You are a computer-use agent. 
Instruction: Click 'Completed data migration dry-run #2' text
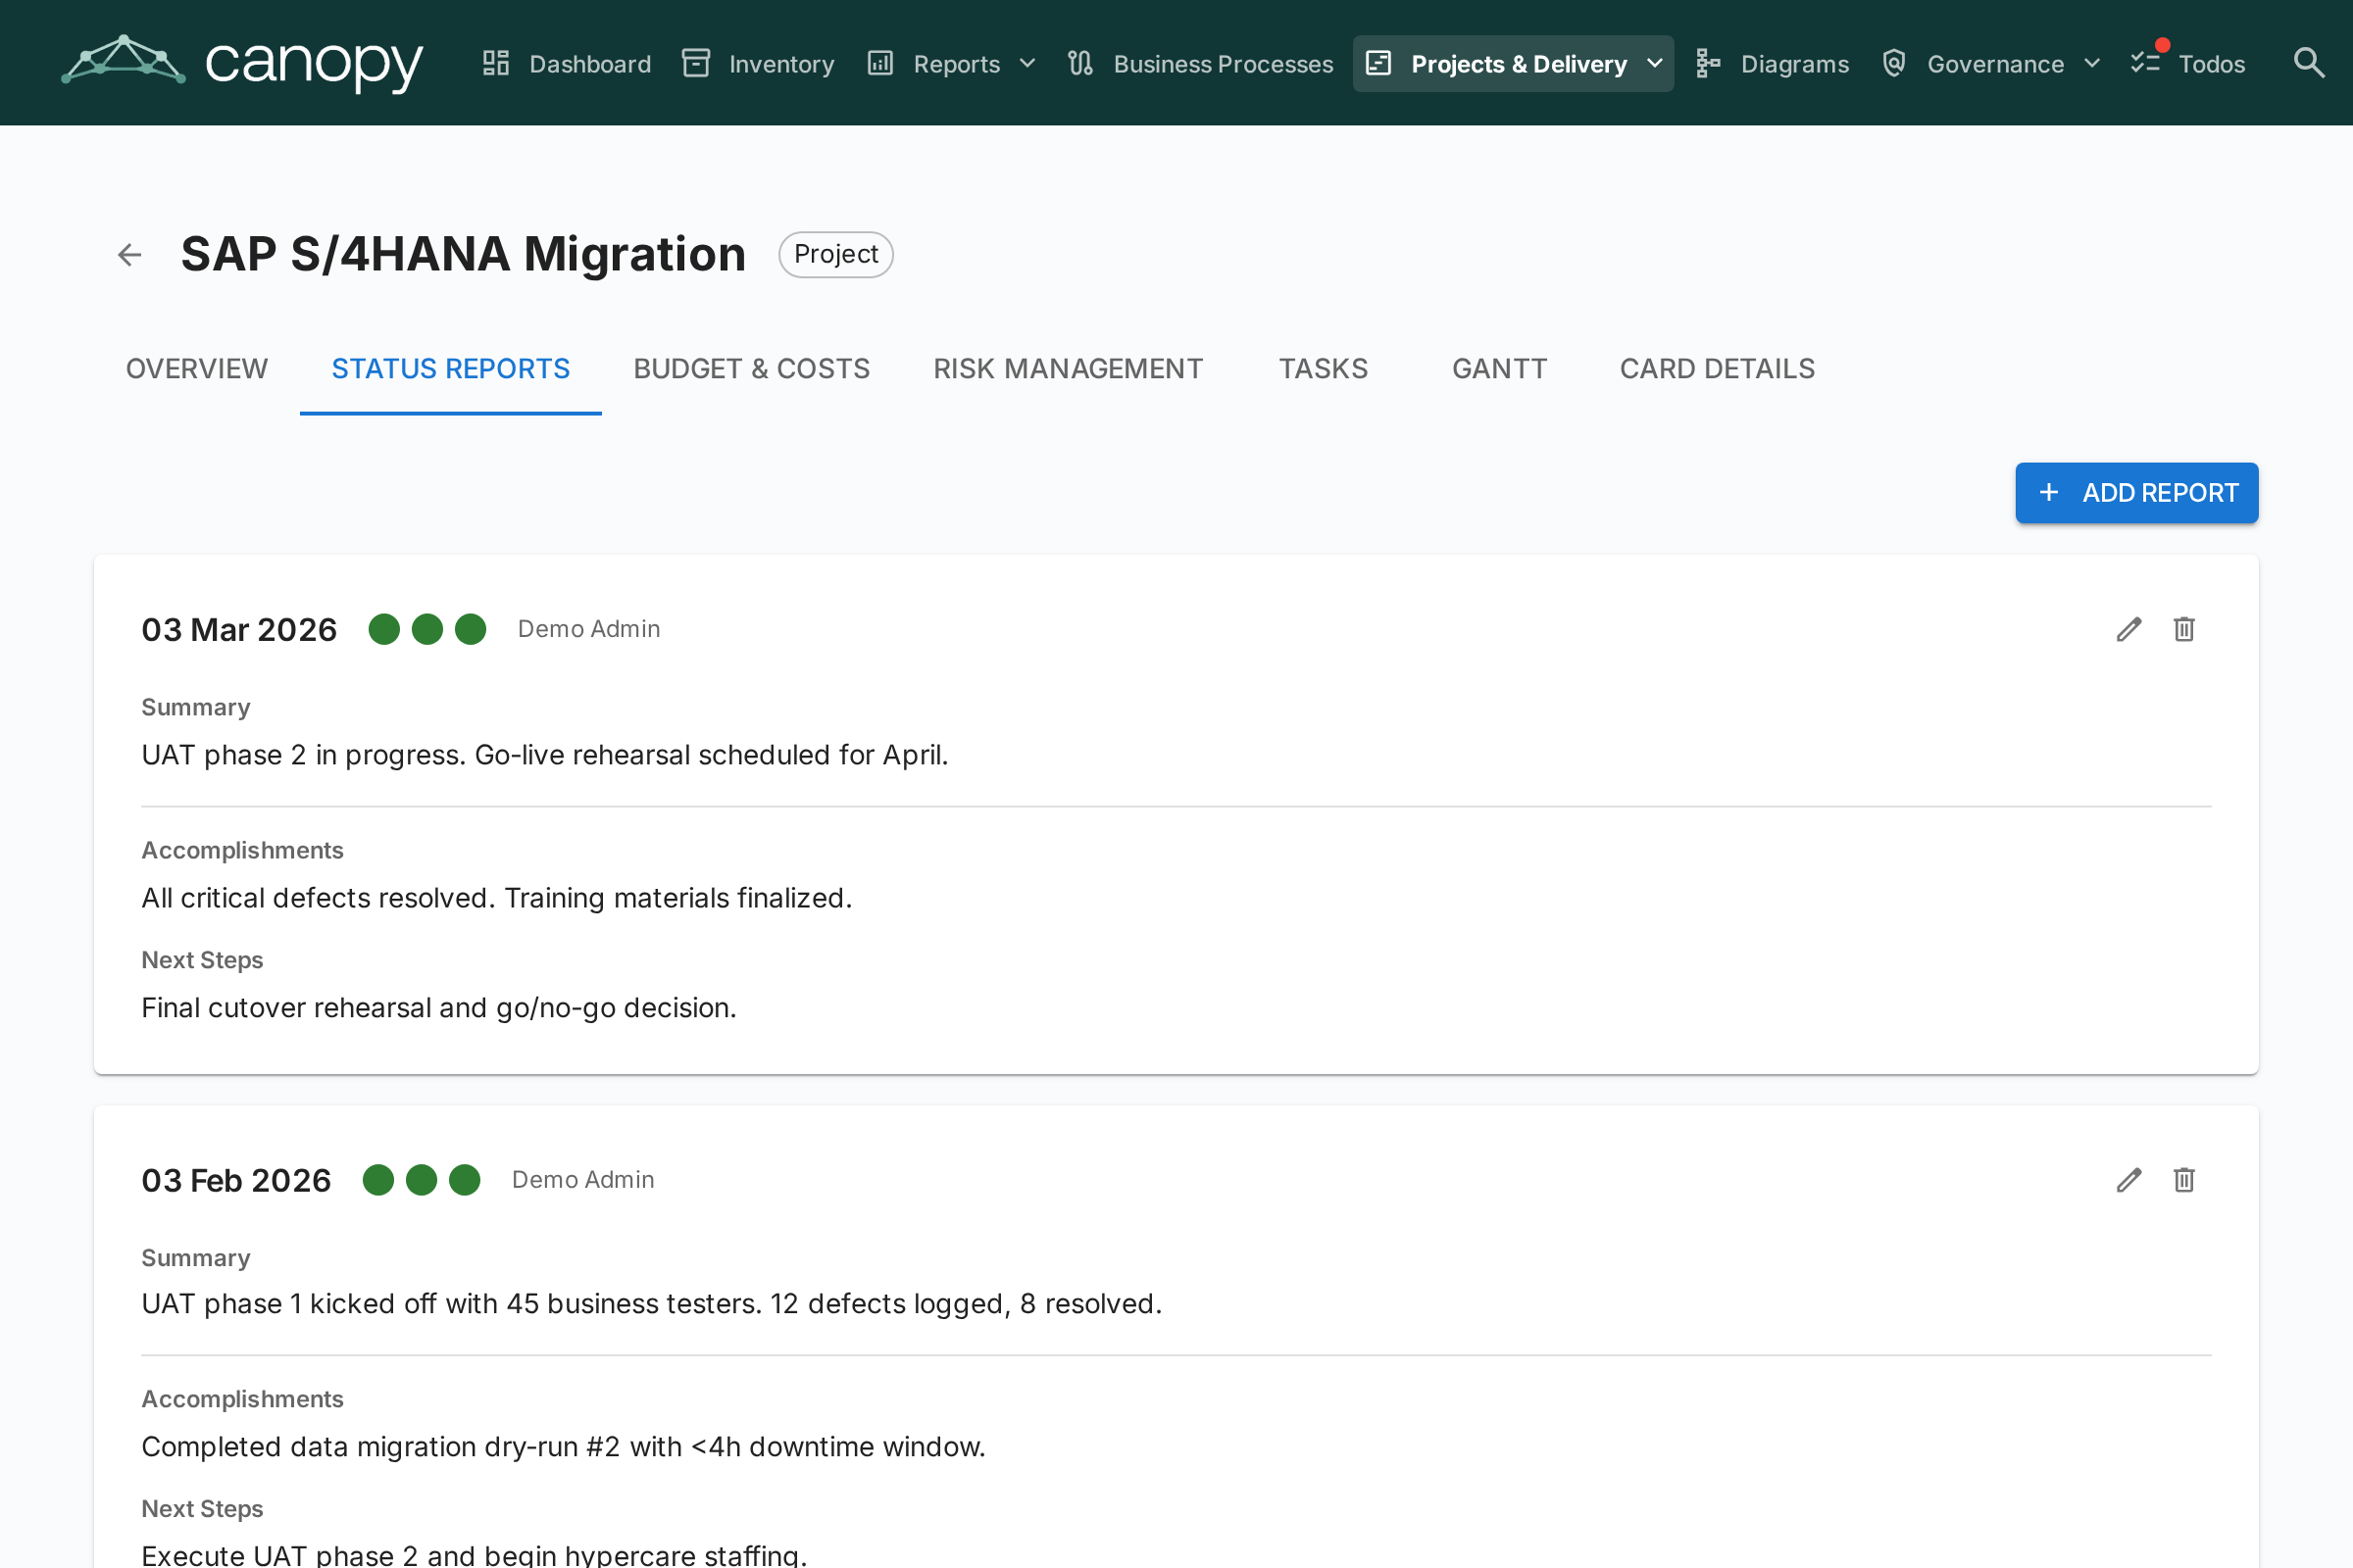(563, 1447)
